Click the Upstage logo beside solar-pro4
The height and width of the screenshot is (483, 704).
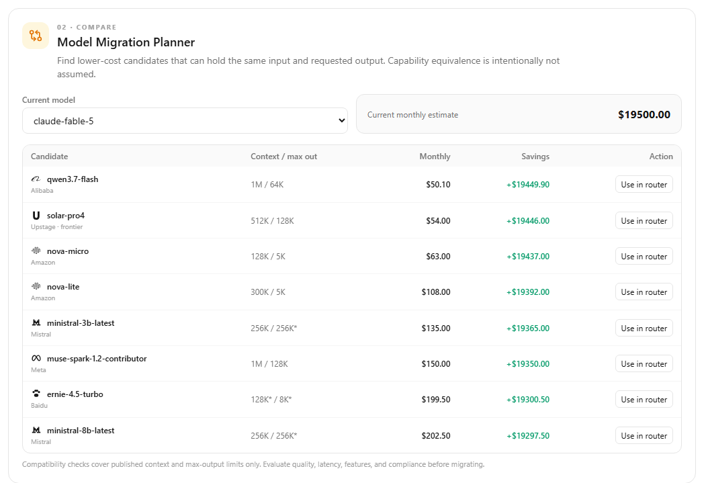point(36,216)
